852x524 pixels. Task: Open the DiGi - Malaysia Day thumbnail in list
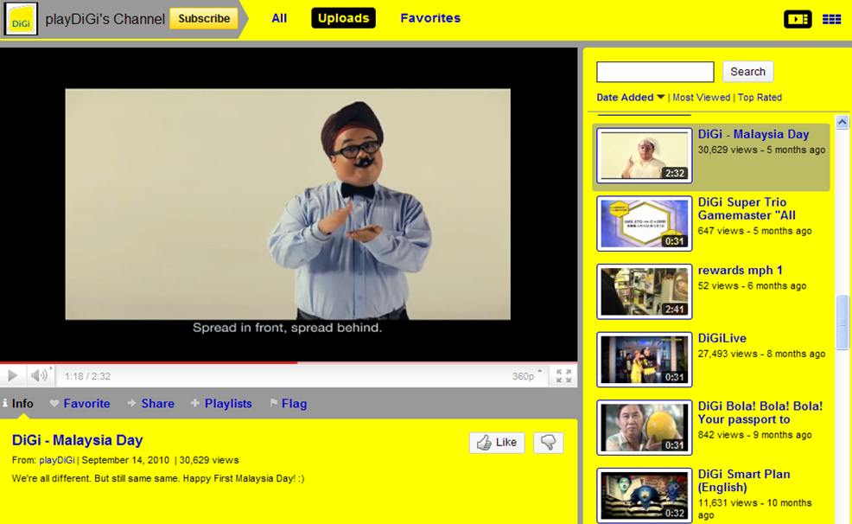(644, 156)
